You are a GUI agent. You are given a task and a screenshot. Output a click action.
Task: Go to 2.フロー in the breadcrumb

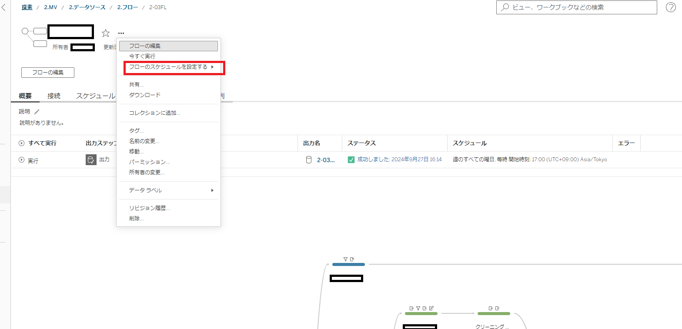128,7
